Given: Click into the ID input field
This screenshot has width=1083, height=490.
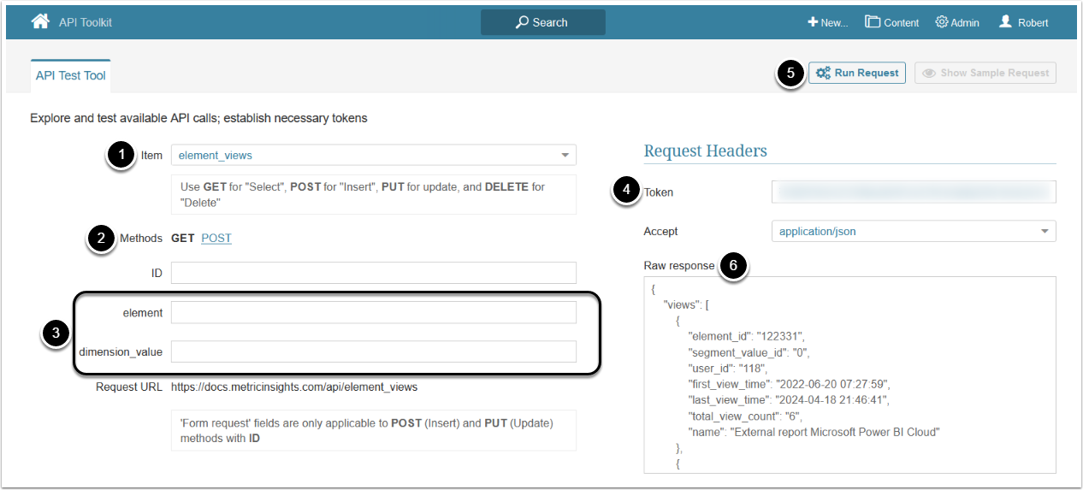Looking at the screenshot, I should tap(373, 273).
